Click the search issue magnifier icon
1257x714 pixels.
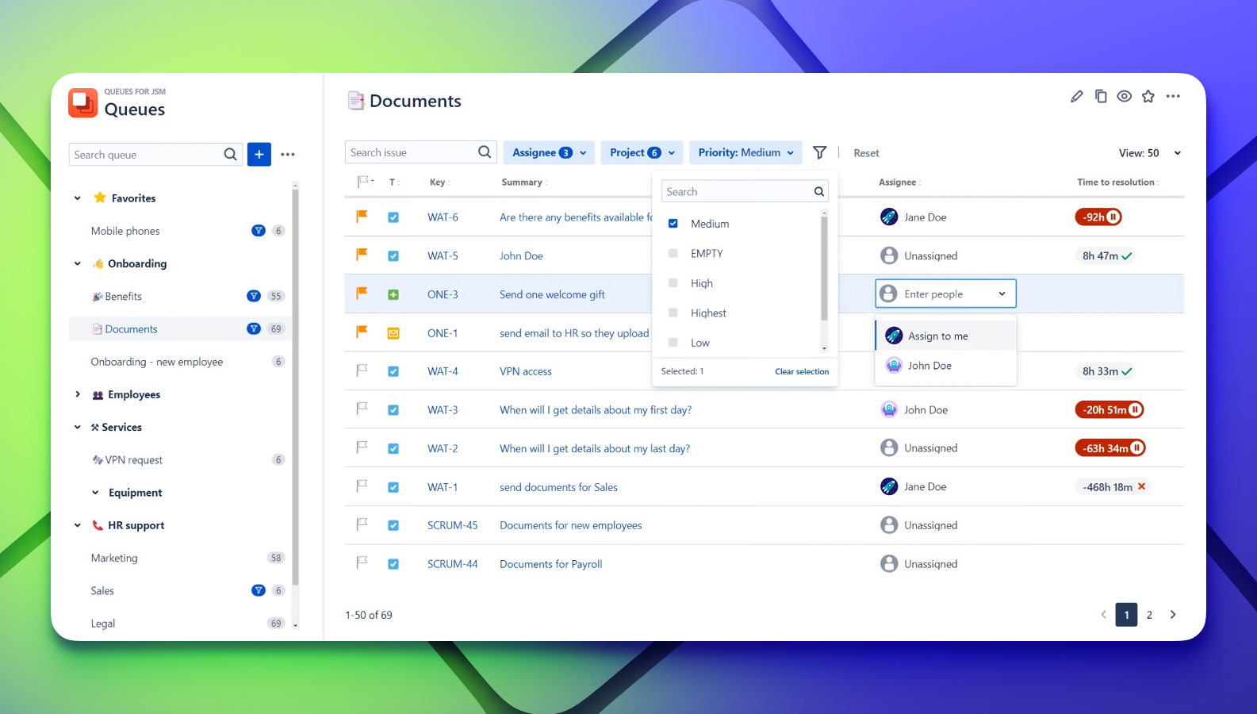(x=485, y=152)
